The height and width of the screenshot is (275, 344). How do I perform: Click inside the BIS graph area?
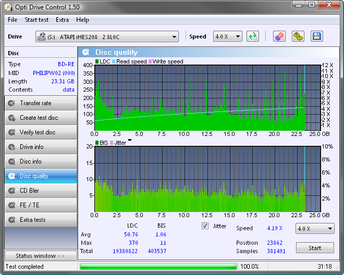click(207, 179)
